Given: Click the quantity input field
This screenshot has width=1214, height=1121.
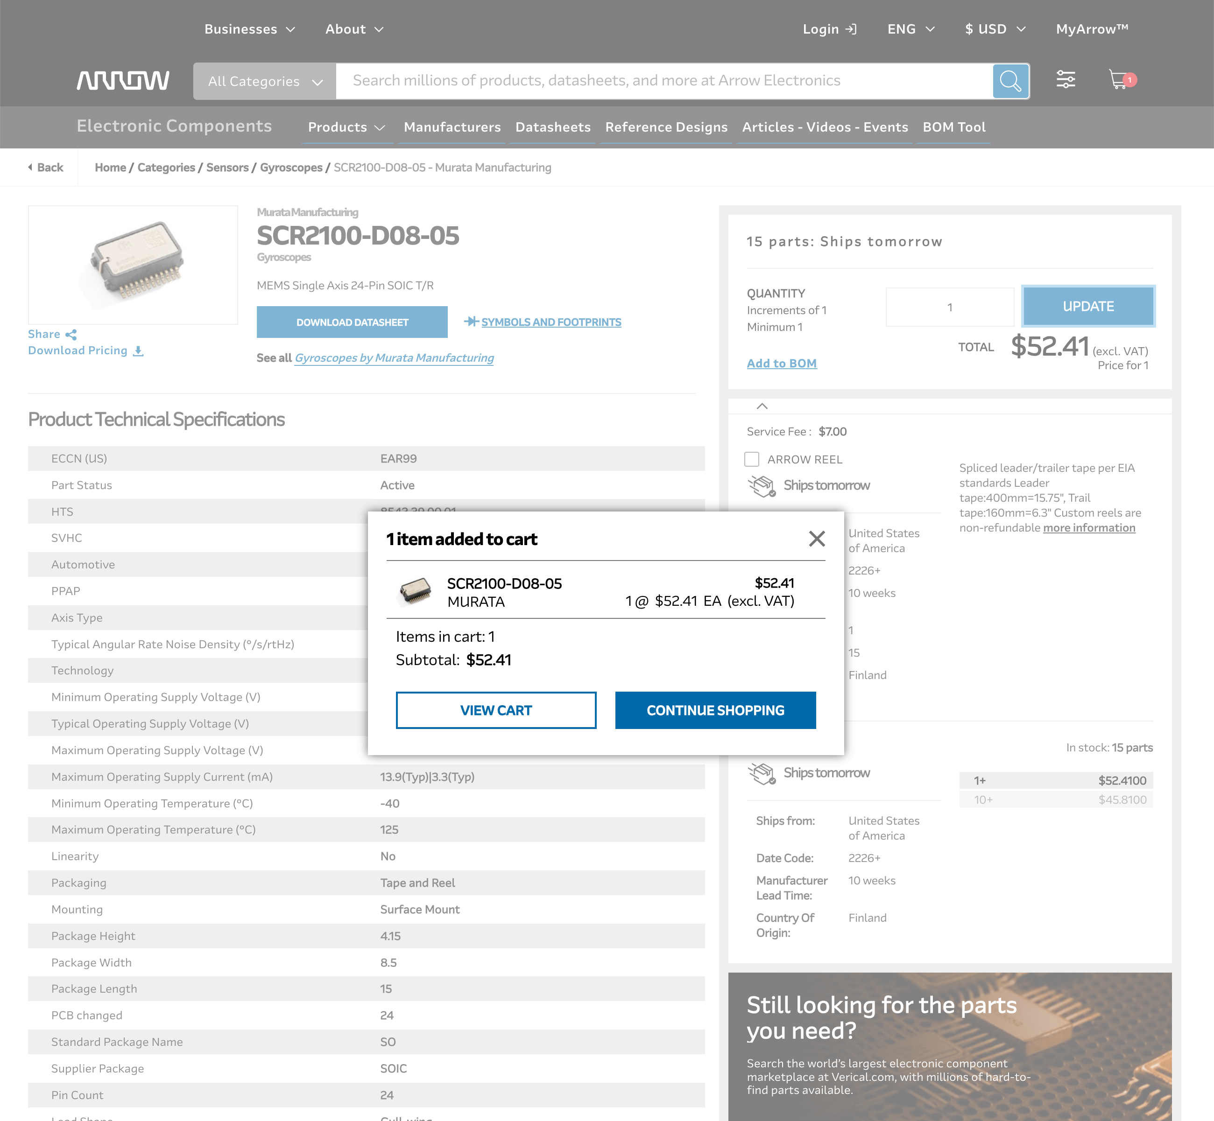Looking at the screenshot, I should pyautogui.click(x=949, y=307).
